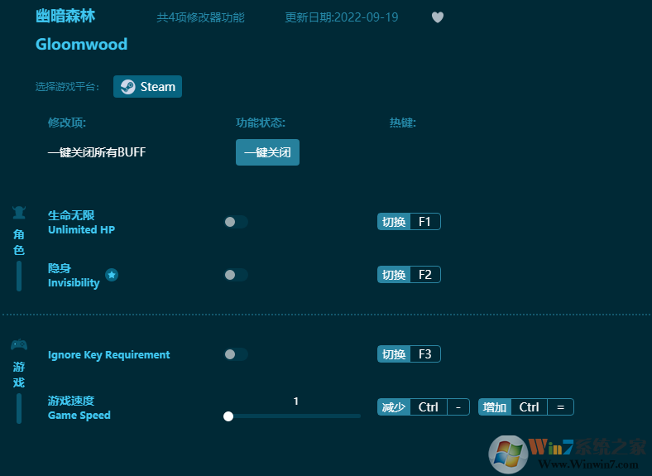Click the 热键 column header
This screenshot has width=652, height=476.
point(402,123)
